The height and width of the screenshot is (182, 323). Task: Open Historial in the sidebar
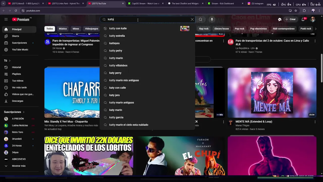pos(19,67)
